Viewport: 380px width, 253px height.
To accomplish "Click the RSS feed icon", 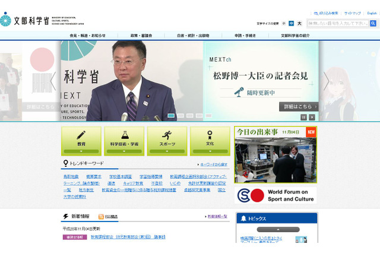I will [101, 217].
